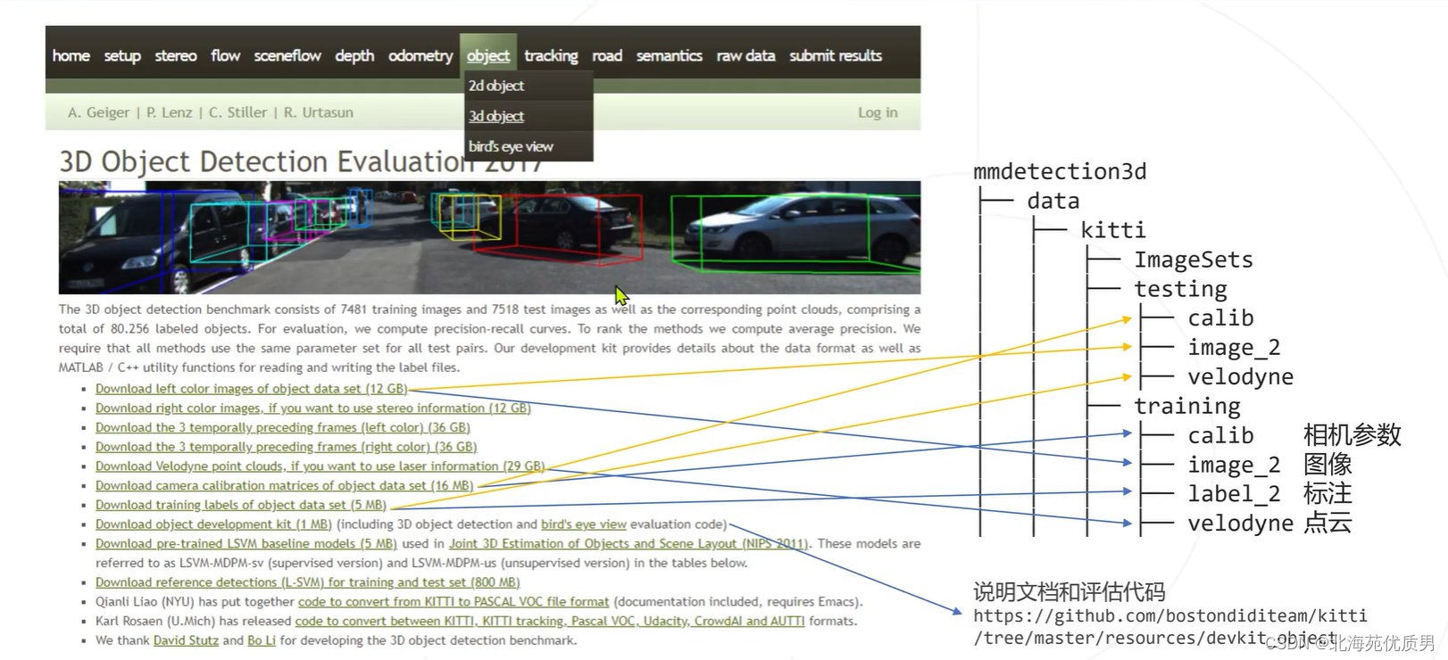
Task: Open Bo Li link
Action: pos(262,640)
